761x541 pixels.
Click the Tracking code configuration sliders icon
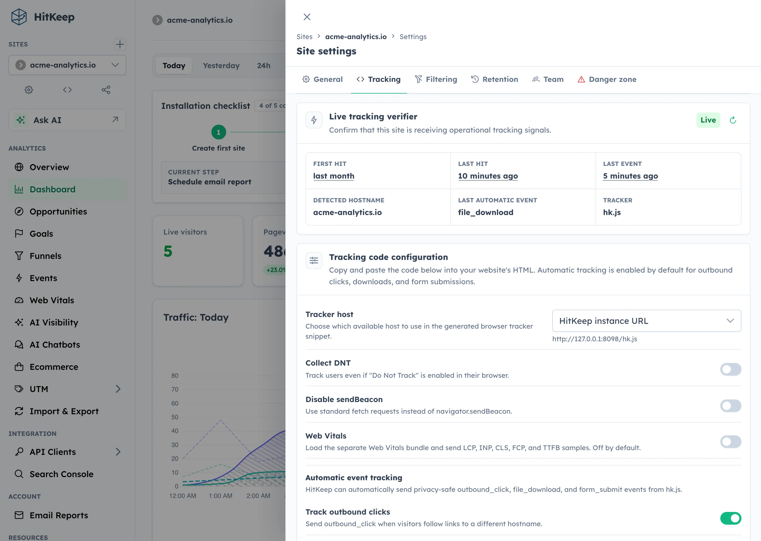pyautogui.click(x=314, y=260)
